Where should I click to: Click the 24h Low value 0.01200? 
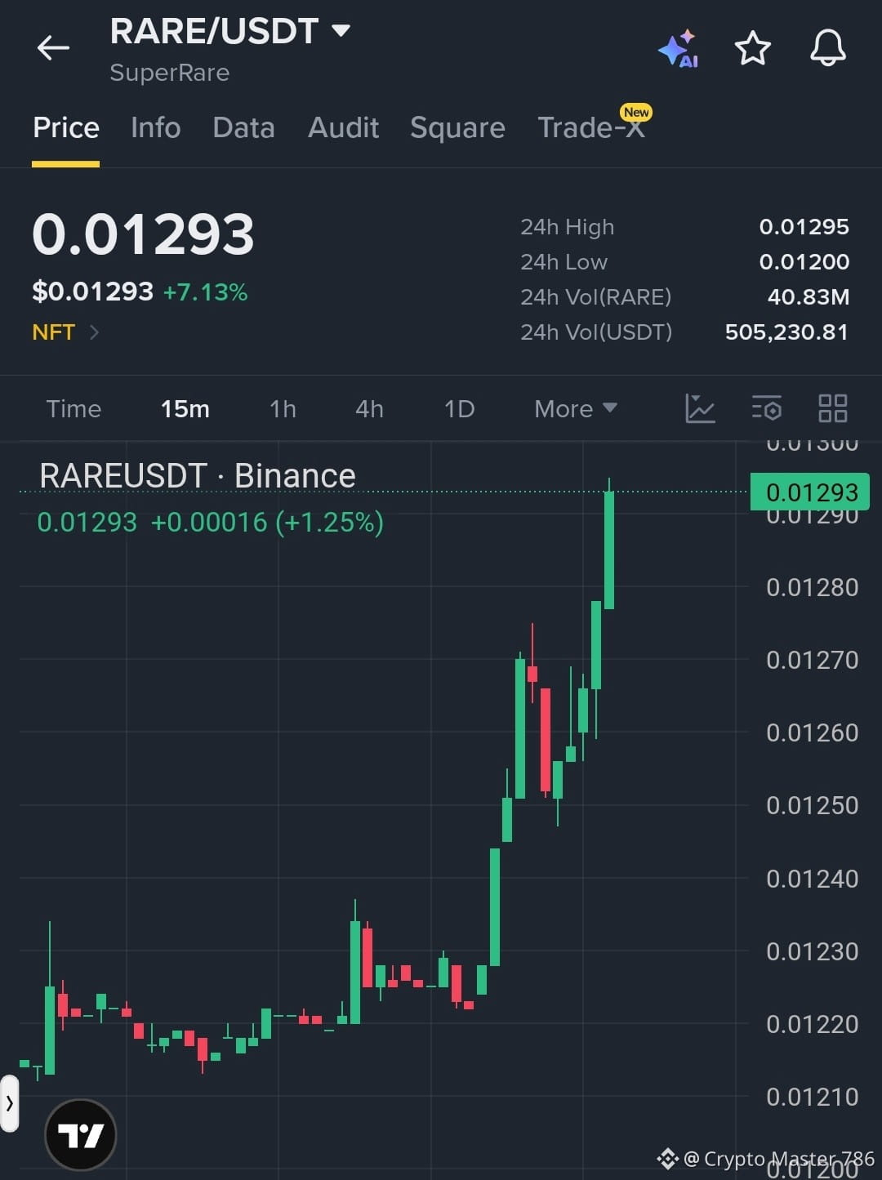pyautogui.click(x=804, y=262)
